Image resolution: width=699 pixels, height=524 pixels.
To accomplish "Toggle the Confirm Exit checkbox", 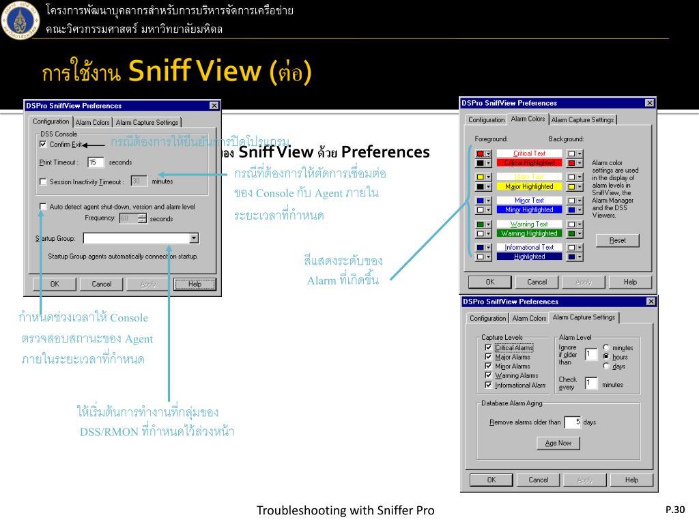I will 43,144.
